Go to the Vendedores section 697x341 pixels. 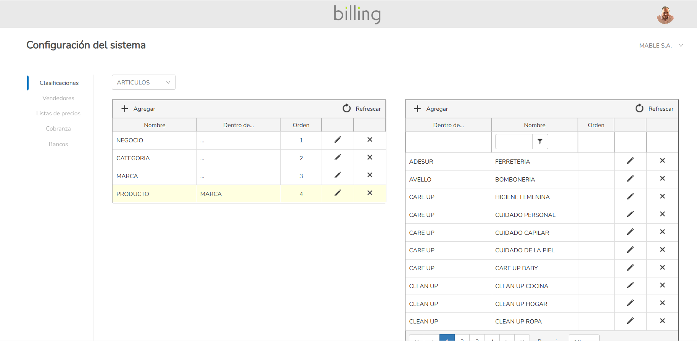click(58, 98)
